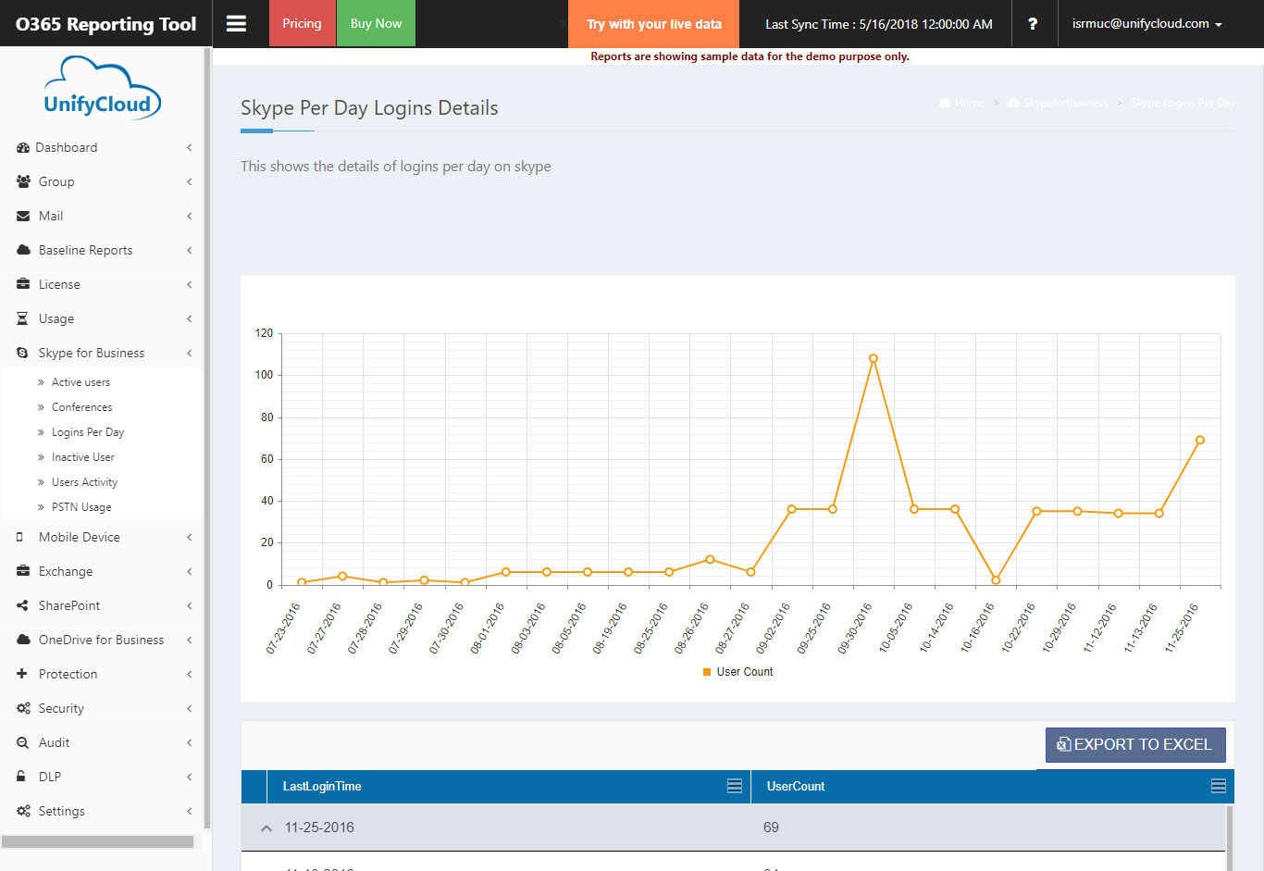Expand the License menu chevron

189,284
